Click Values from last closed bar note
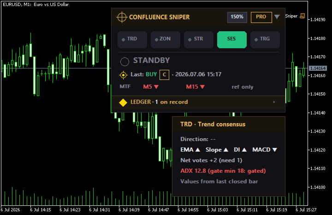Image resolution: width=332 pixels, height=215 pixels. click(x=219, y=181)
